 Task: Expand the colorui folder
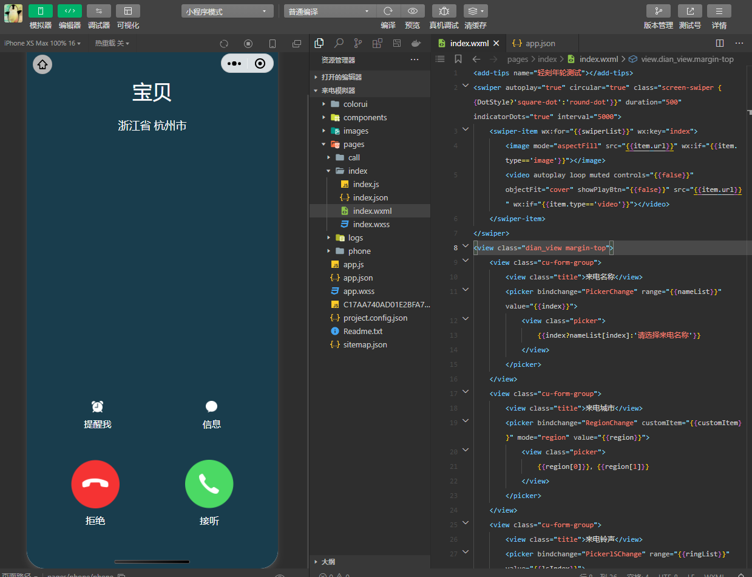point(355,104)
